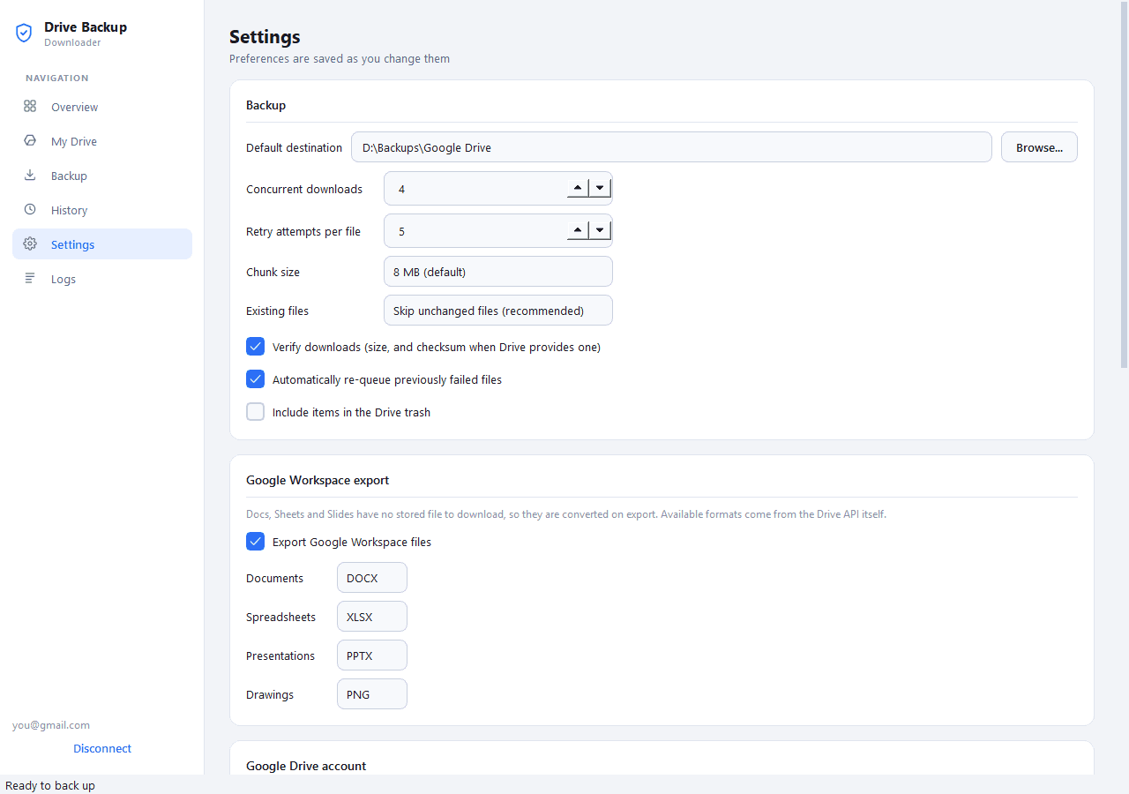Click the Documents label

[x=274, y=578]
